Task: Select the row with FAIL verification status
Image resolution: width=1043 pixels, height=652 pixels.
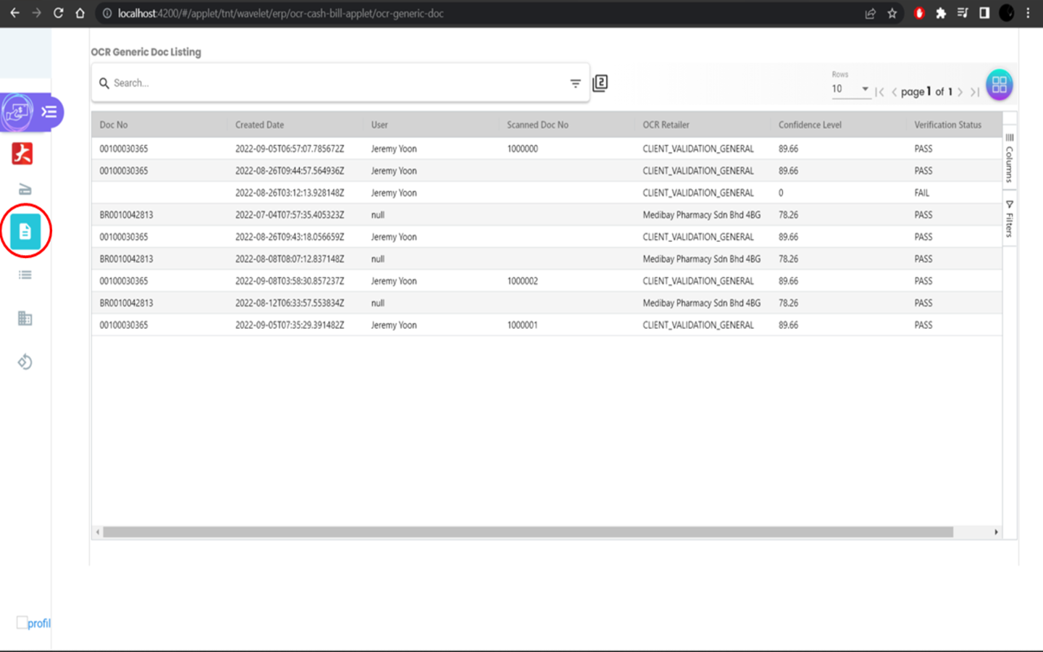Action: tap(547, 193)
